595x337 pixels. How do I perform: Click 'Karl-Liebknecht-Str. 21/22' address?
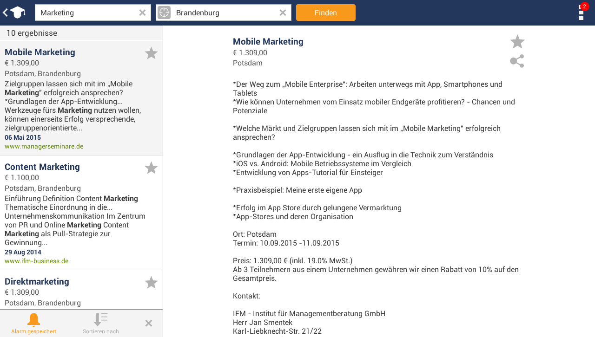(277, 331)
